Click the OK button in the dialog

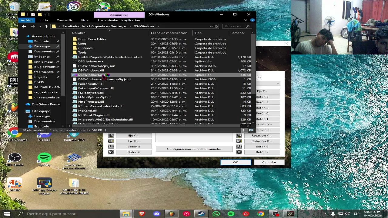236,162
